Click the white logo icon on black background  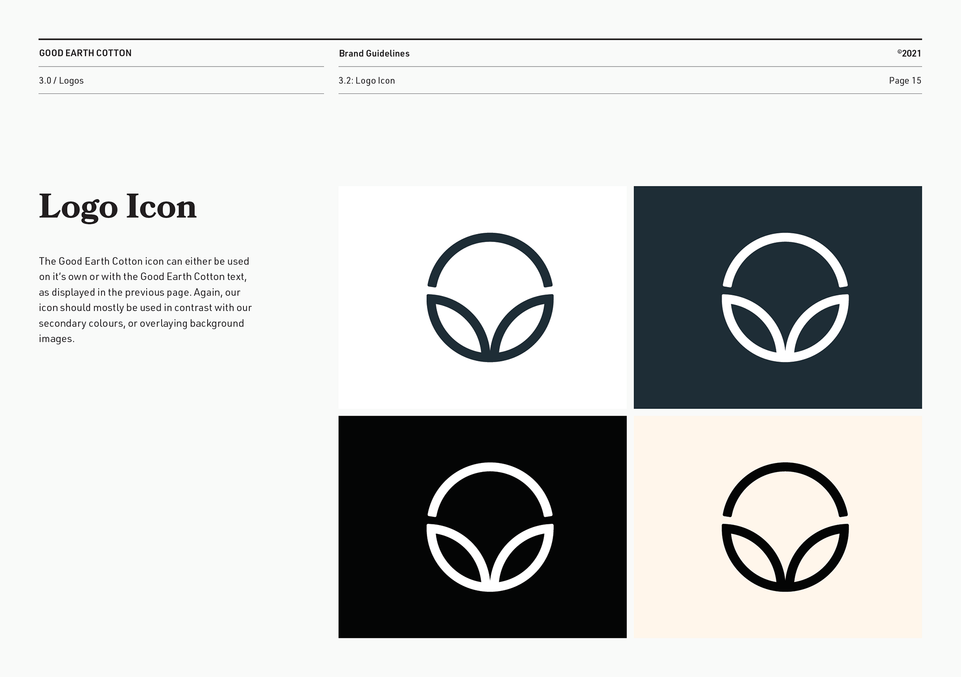click(490, 526)
